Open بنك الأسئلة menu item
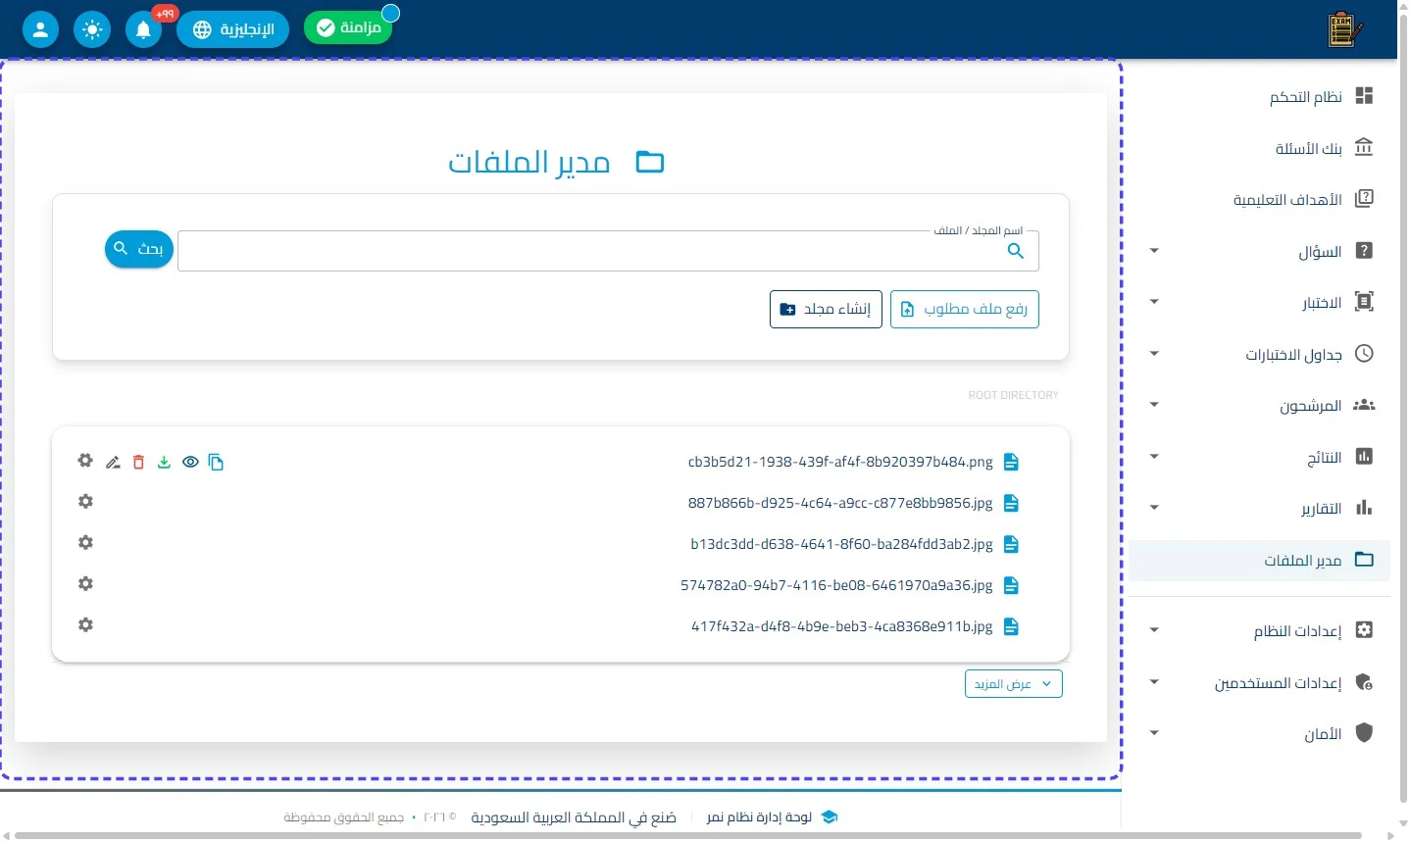Viewport: 1410px width, 842px height. tap(1259, 148)
